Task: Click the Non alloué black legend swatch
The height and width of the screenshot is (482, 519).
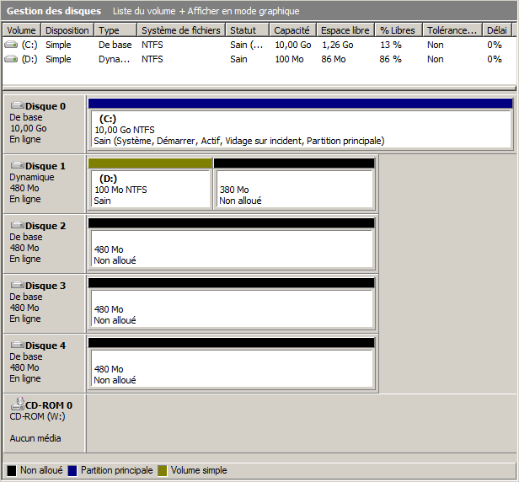Action: 12,470
